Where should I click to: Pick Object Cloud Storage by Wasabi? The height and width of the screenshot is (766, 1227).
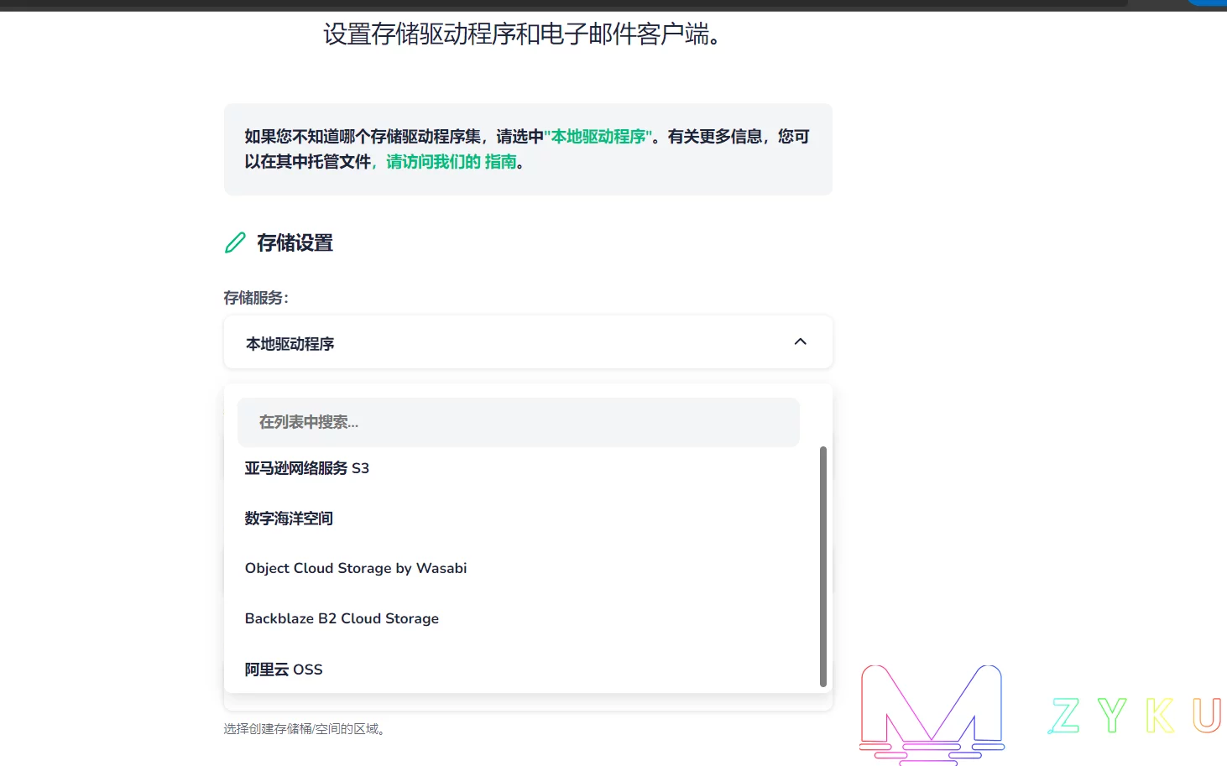pyautogui.click(x=356, y=568)
